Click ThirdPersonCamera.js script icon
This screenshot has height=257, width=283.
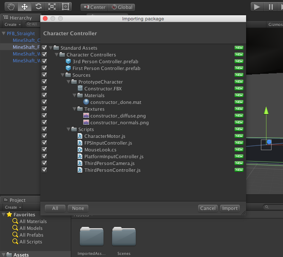pos(80,163)
